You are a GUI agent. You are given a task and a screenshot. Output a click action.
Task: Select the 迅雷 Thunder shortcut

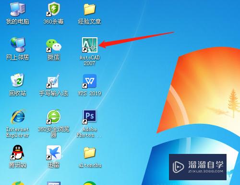pos(53,152)
